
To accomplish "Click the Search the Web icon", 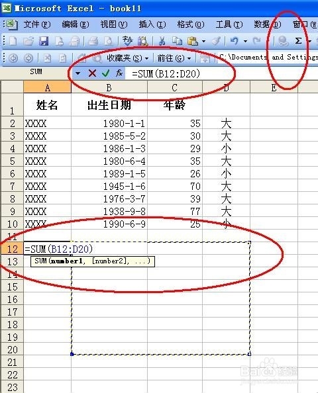I will (x=97, y=58).
